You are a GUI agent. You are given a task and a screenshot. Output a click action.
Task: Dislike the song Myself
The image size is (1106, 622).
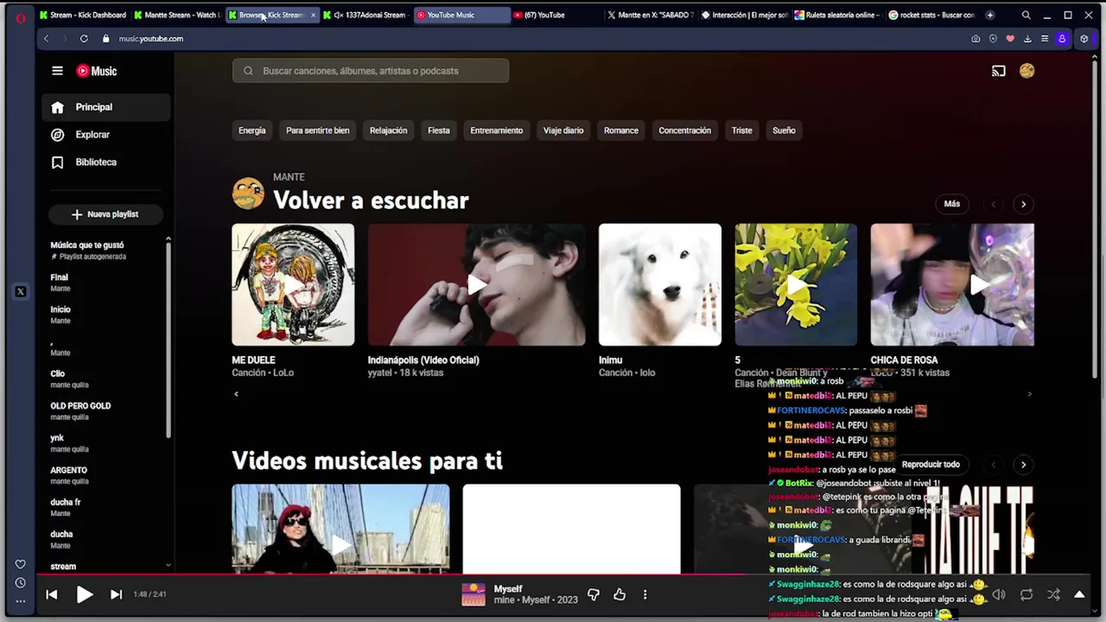[594, 594]
